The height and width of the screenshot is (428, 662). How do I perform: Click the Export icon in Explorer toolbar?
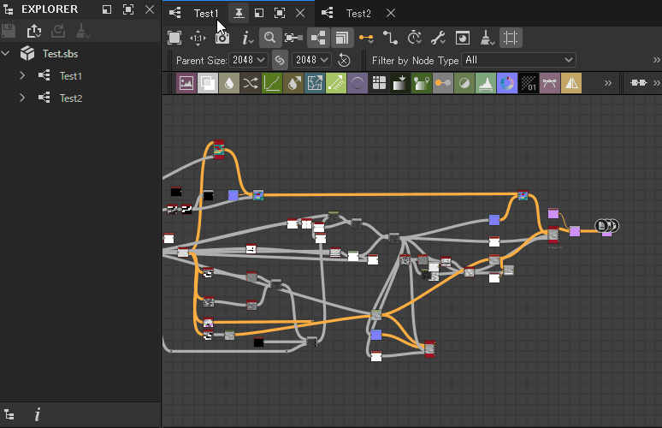coord(34,32)
